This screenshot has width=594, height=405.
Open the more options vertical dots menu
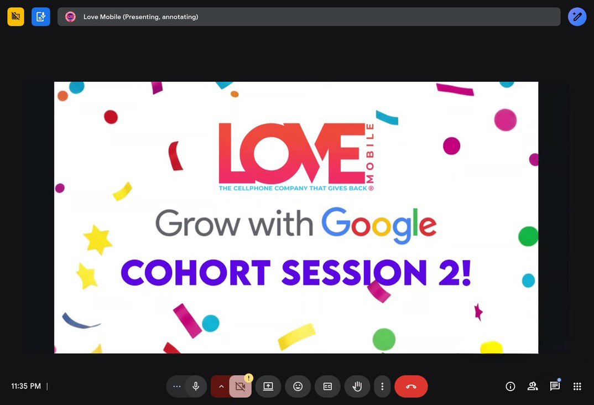[382, 386]
